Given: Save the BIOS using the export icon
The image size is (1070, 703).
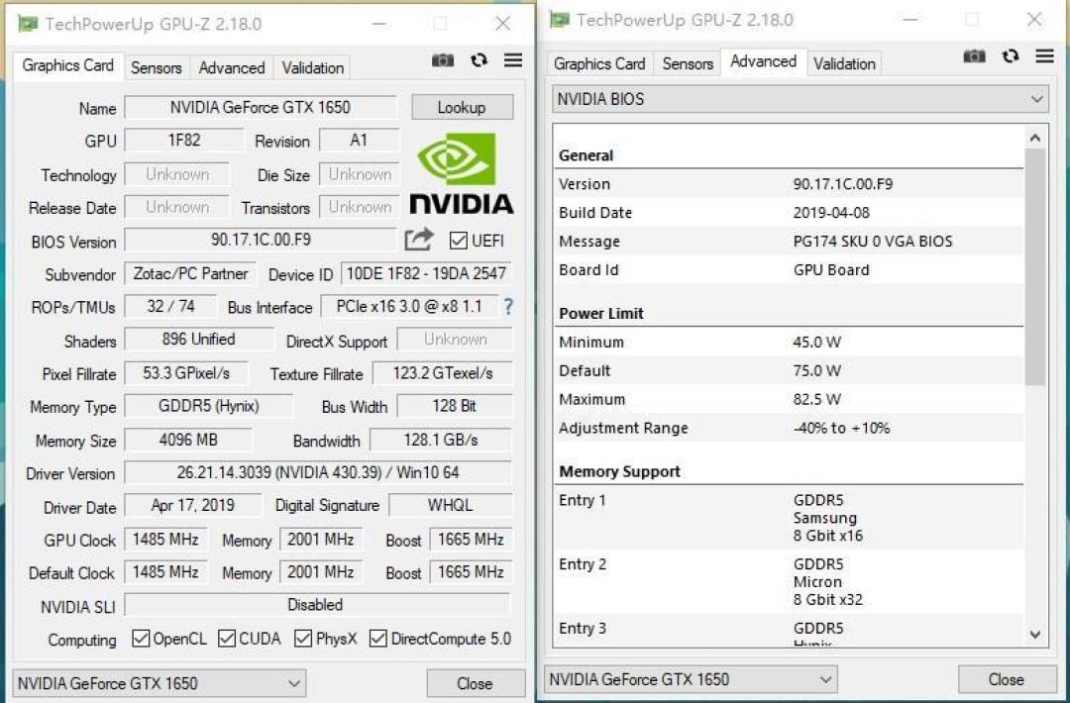Looking at the screenshot, I should pos(418,239).
